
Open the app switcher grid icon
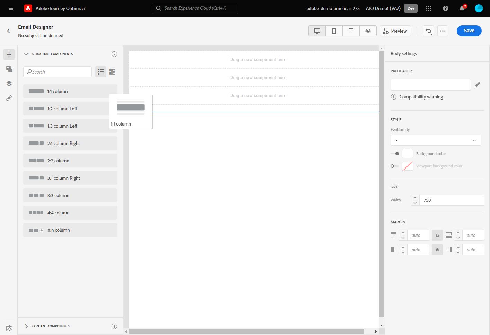click(x=429, y=8)
